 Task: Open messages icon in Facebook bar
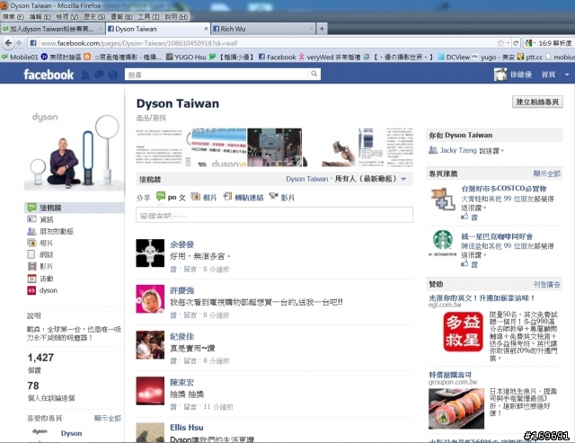[x=99, y=75]
